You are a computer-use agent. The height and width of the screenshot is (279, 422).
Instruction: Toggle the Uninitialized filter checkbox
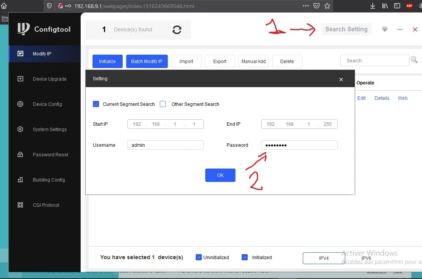click(199, 257)
